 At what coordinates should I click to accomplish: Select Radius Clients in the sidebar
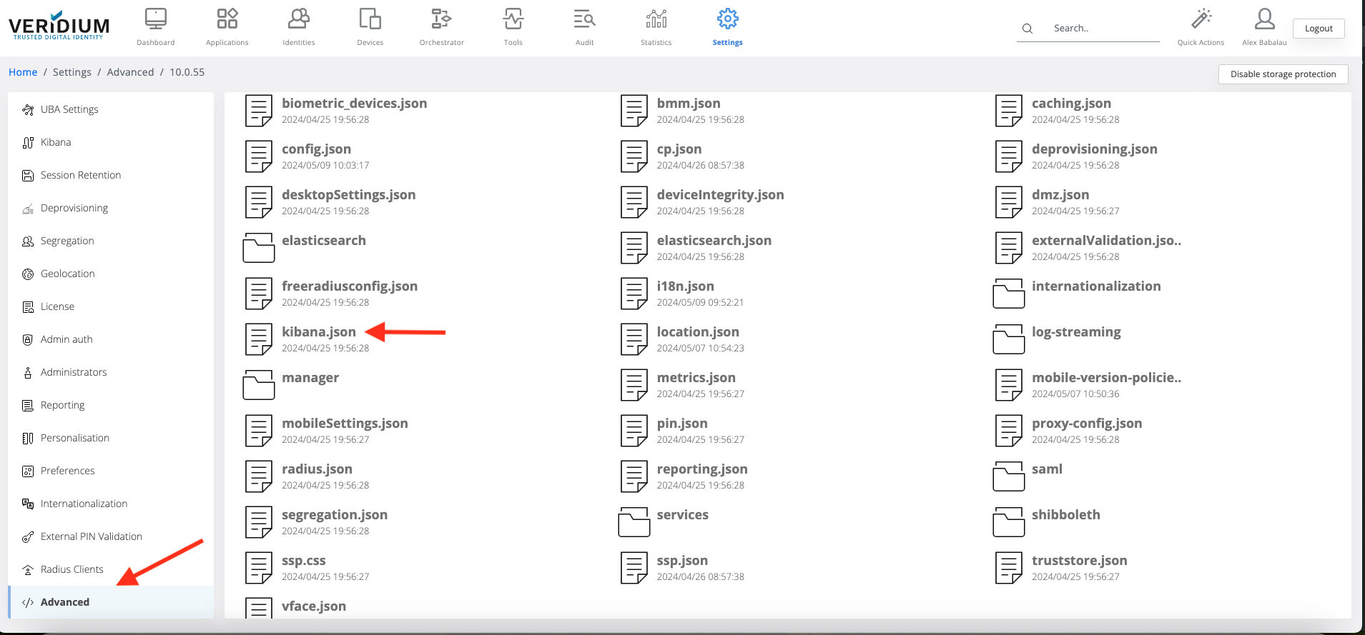72,569
